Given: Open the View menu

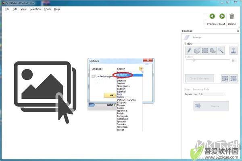Looking at the screenshot, I should click(x=23, y=9).
